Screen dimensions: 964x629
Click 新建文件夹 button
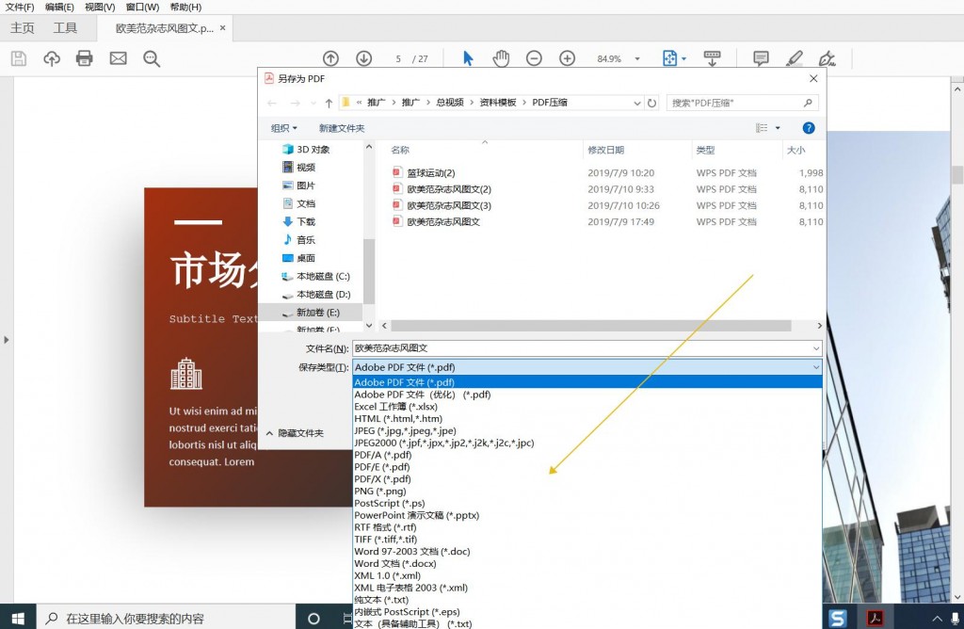[x=341, y=128]
